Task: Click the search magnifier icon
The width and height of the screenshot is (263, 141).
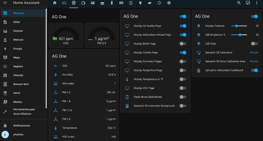Action: click(x=239, y=3)
